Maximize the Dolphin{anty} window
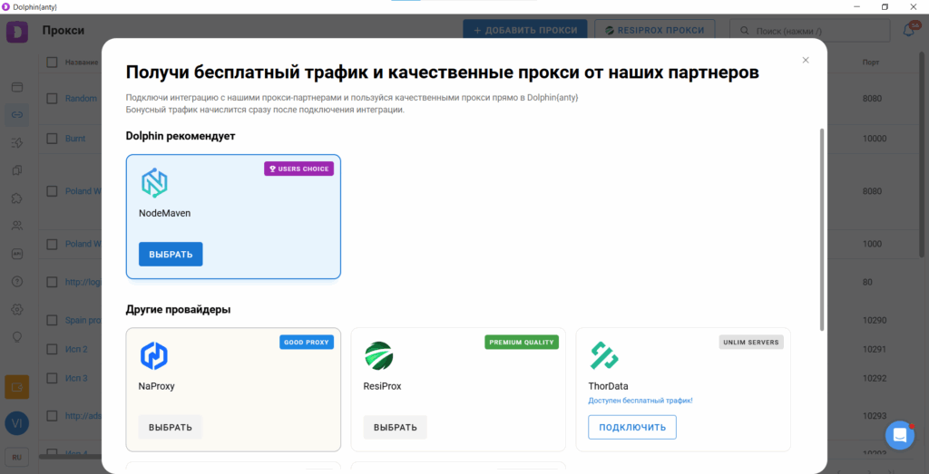Viewport: 929px width, 474px height. pyautogui.click(x=885, y=6)
